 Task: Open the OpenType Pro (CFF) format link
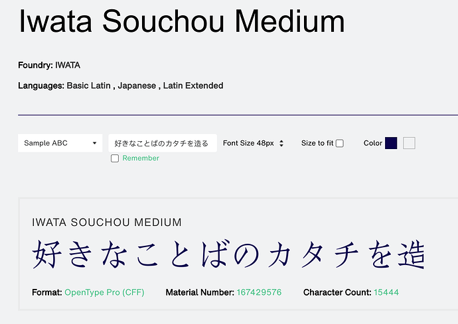pyautogui.click(x=104, y=292)
